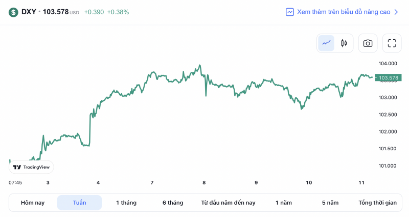Select the 'Tuần' time range

[x=79, y=203]
